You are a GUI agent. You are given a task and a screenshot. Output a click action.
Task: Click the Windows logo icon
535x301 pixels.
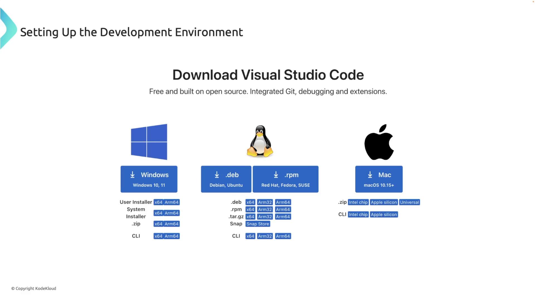pyautogui.click(x=149, y=142)
